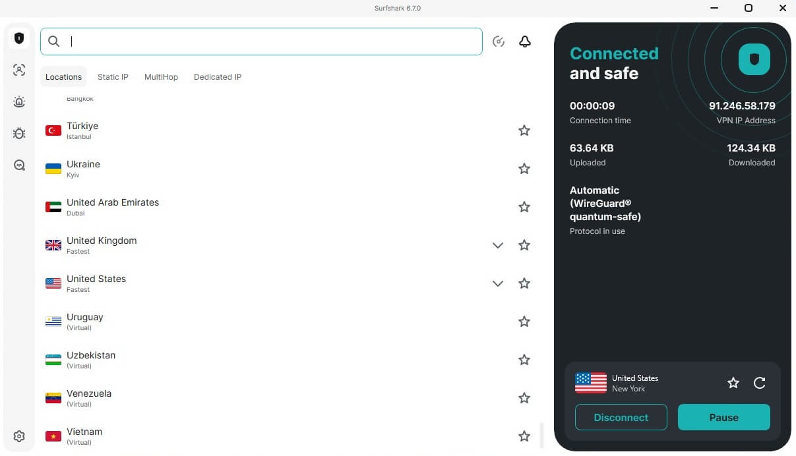Open the VPN shield sidebar icon
This screenshot has width=796, height=456.
pos(19,39)
